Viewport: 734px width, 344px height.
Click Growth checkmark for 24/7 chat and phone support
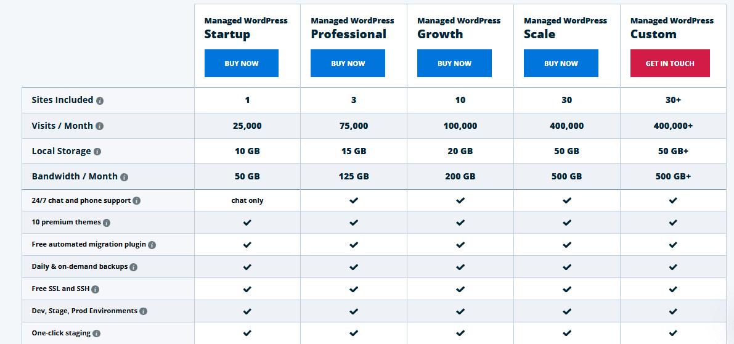pos(460,200)
